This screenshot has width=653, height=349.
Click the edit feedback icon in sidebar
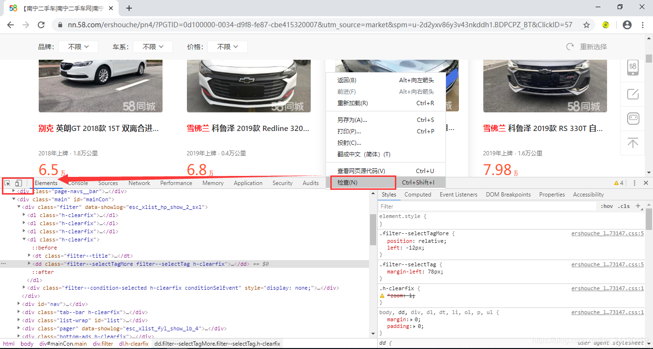[633, 93]
